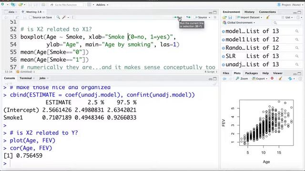Close the Meeting 3.R tab
The height and width of the screenshot is (171, 305).
(43, 12)
